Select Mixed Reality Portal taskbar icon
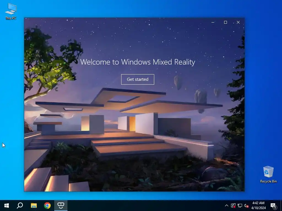The height and width of the screenshot is (211, 282). point(61,206)
